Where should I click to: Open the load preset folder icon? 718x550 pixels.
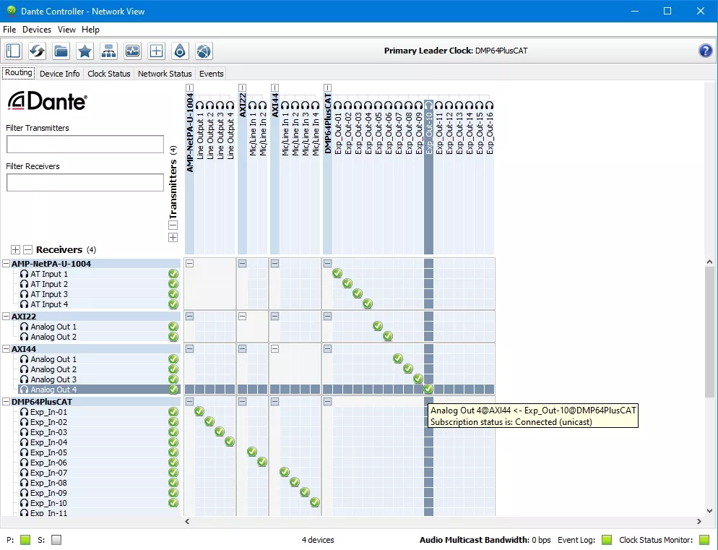click(61, 51)
